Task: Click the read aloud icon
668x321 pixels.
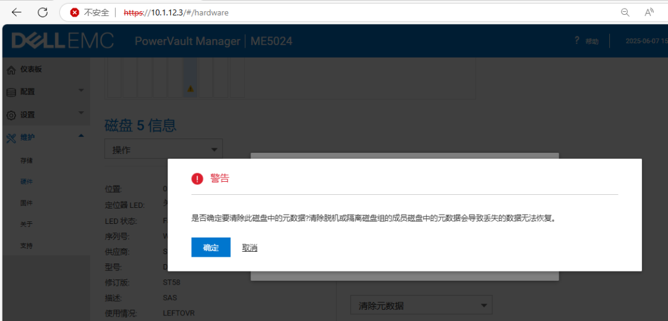Action: tap(649, 13)
